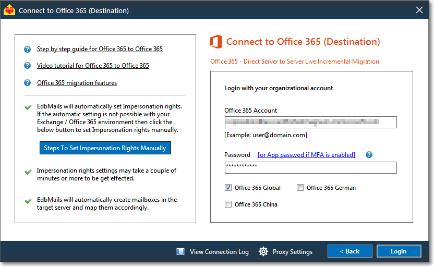Click help icon beside migration features link
This screenshot has width=434, height=267.
28,83
